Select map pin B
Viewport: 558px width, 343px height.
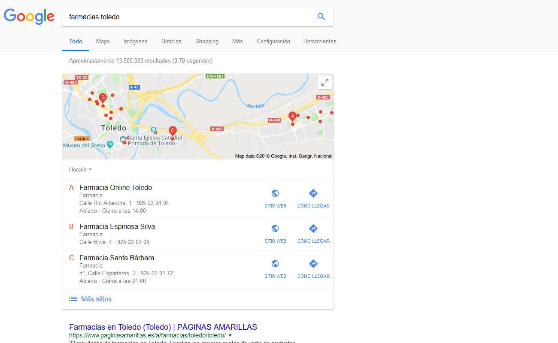click(103, 98)
